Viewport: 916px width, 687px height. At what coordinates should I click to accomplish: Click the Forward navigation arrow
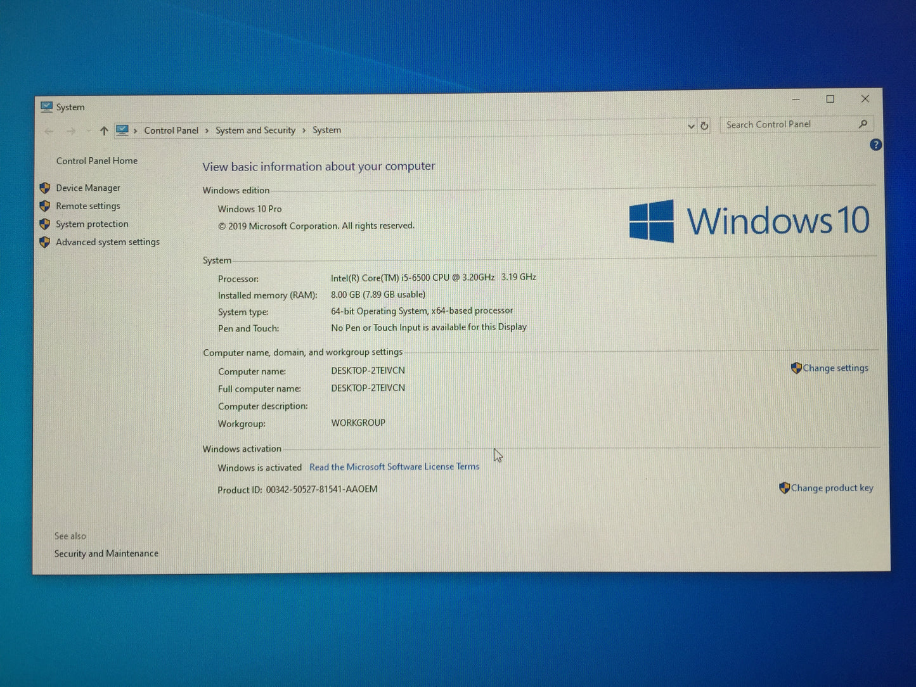pos(71,131)
